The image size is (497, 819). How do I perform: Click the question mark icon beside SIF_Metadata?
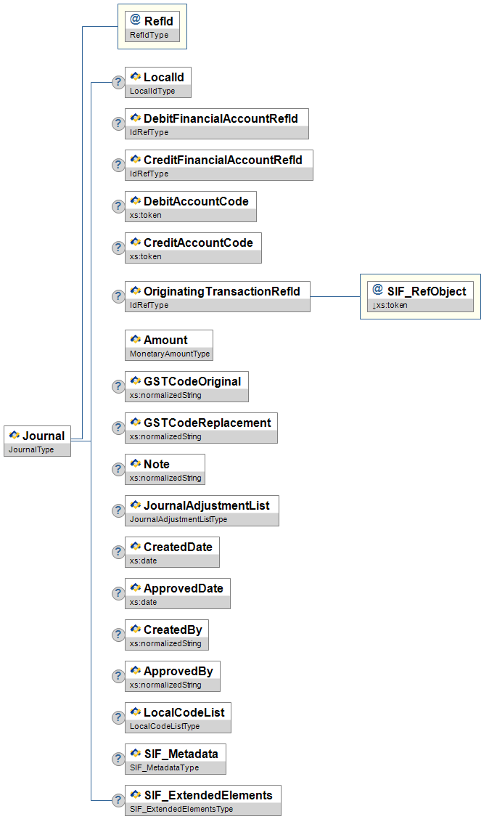point(118,759)
